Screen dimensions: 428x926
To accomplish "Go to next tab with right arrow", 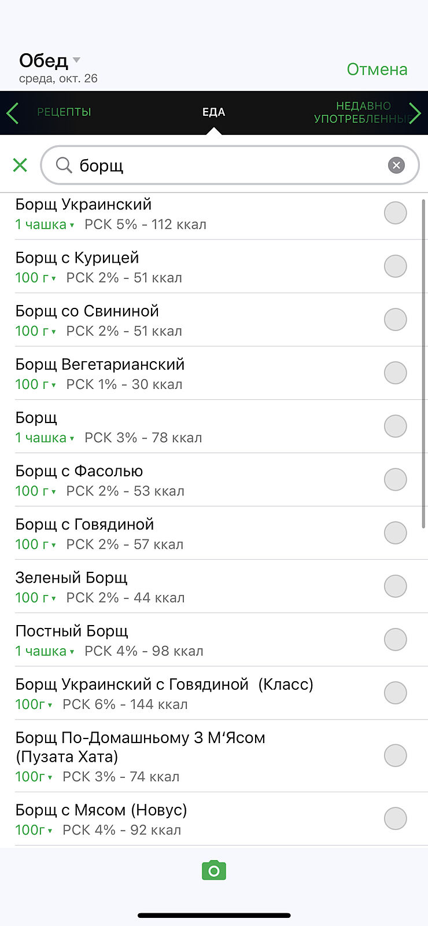I will point(415,113).
